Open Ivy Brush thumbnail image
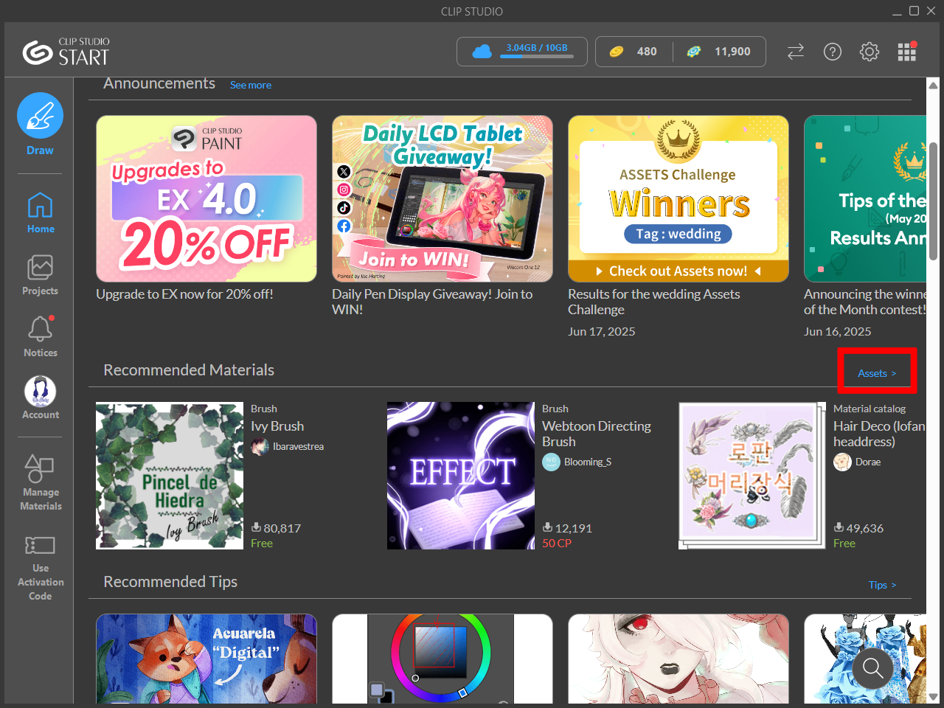Image resolution: width=944 pixels, height=708 pixels. pos(170,476)
